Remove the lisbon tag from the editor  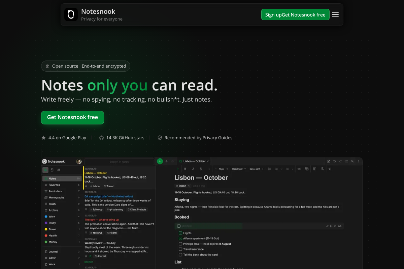click(x=189, y=186)
